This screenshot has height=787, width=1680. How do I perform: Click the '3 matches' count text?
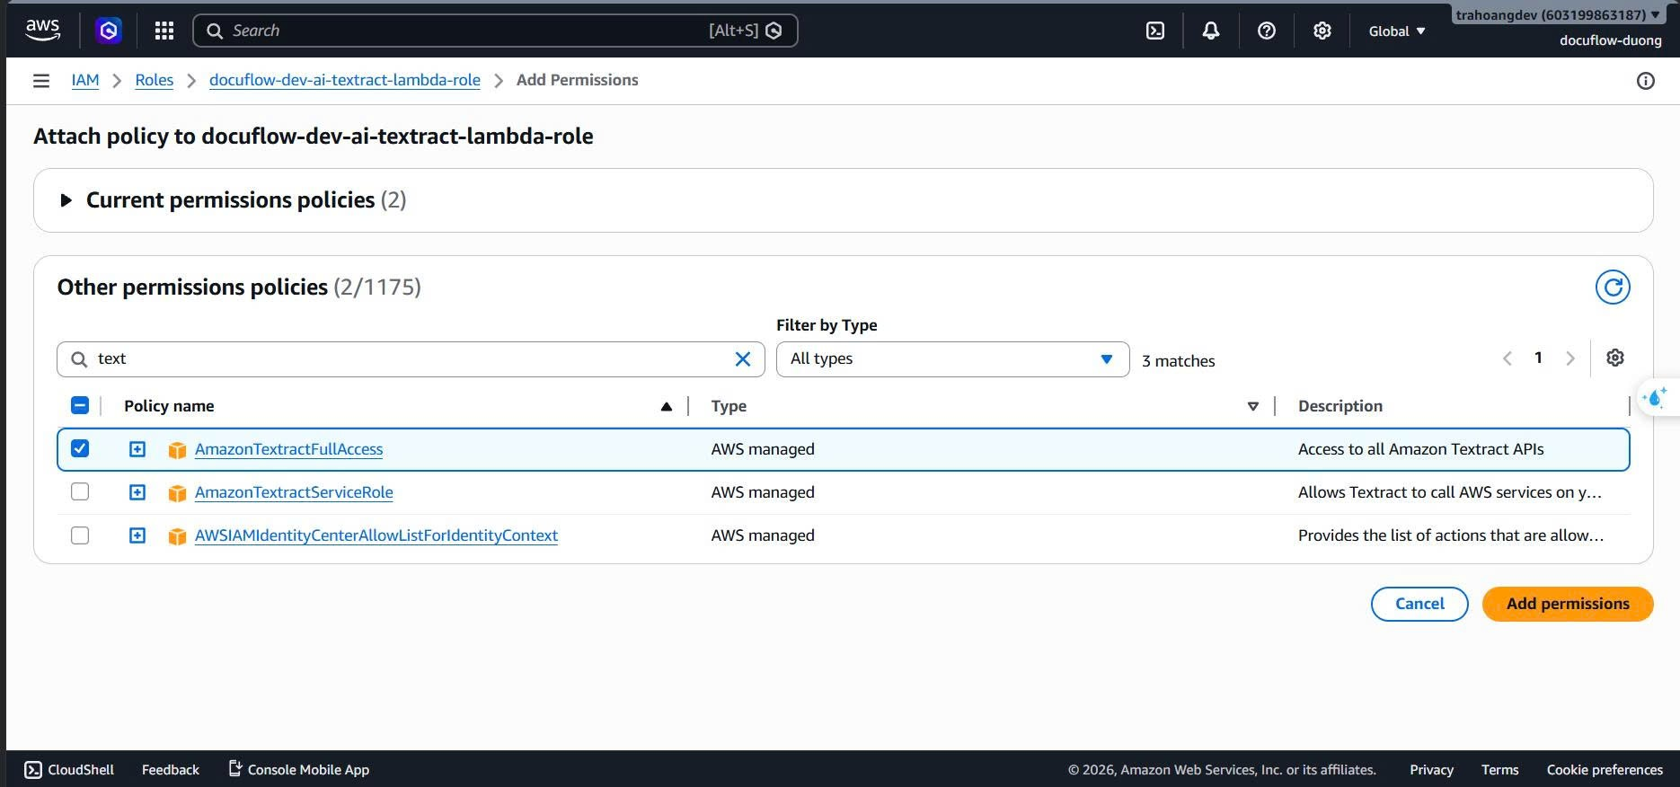[1178, 361]
